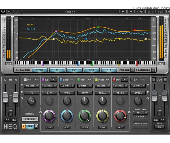Select LP filter shape icon
Image resolution: width=170 pixels, height=143 pixels.
click(x=143, y=80)
